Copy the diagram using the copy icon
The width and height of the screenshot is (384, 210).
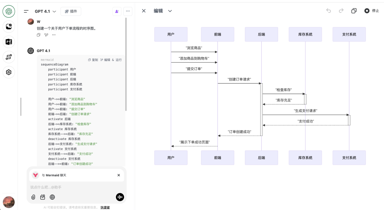(353, 11)
